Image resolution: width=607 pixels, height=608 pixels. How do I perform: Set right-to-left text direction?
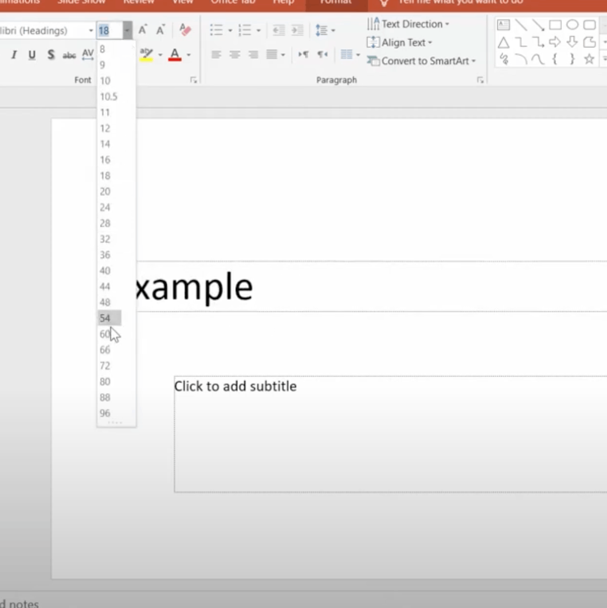tap(322, 54)
